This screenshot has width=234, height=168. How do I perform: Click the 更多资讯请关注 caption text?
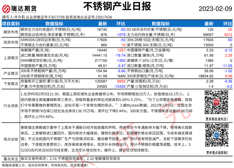point(216,119)
